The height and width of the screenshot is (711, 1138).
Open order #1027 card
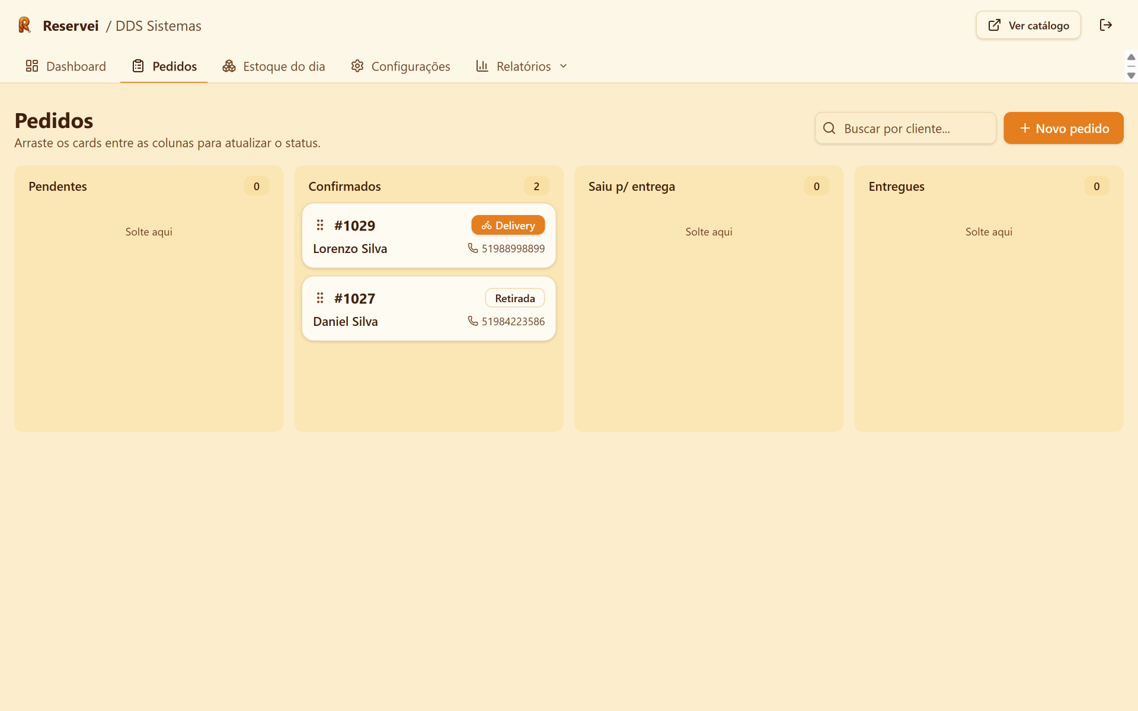pos(429,309)
